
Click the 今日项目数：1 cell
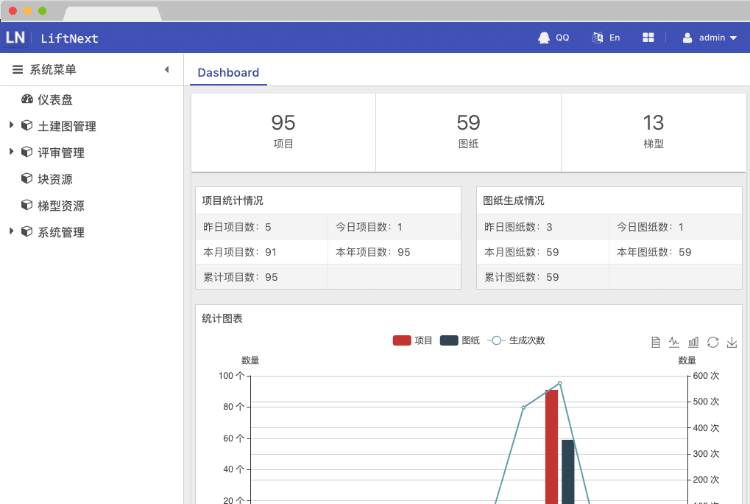pyautogui.click(x=394, y=227)
